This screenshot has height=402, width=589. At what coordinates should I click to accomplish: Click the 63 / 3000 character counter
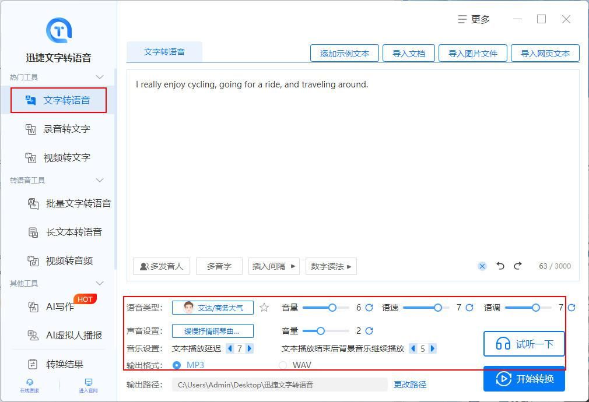555,266
